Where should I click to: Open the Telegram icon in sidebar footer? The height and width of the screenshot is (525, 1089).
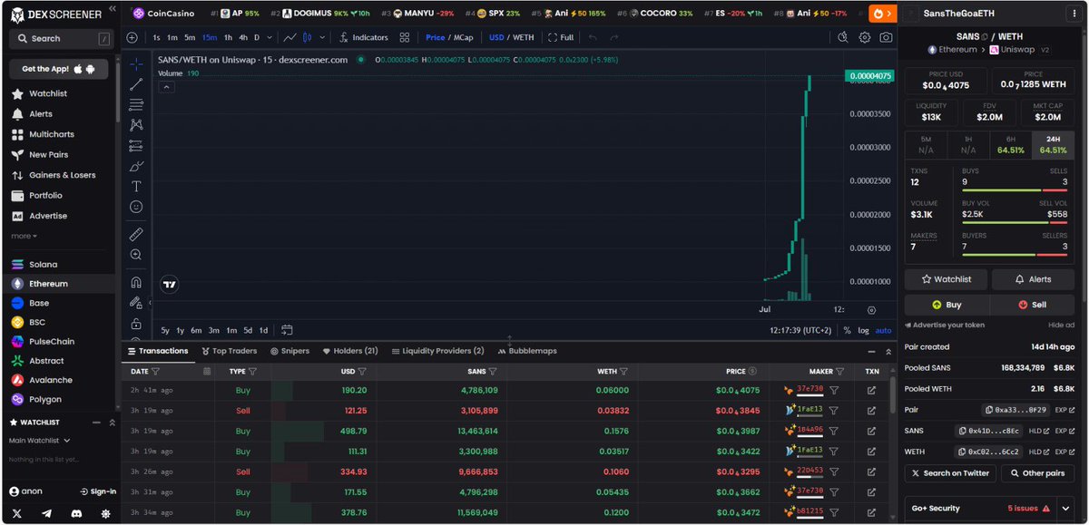pos(45,513)
